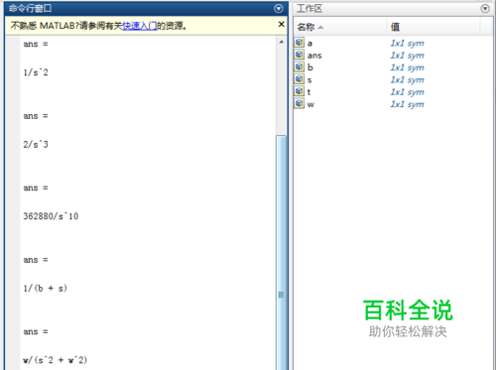The height and width of the screenshot is (370, 496).
Task: Click the variable icon for w
Action: [x=300, y=103]
